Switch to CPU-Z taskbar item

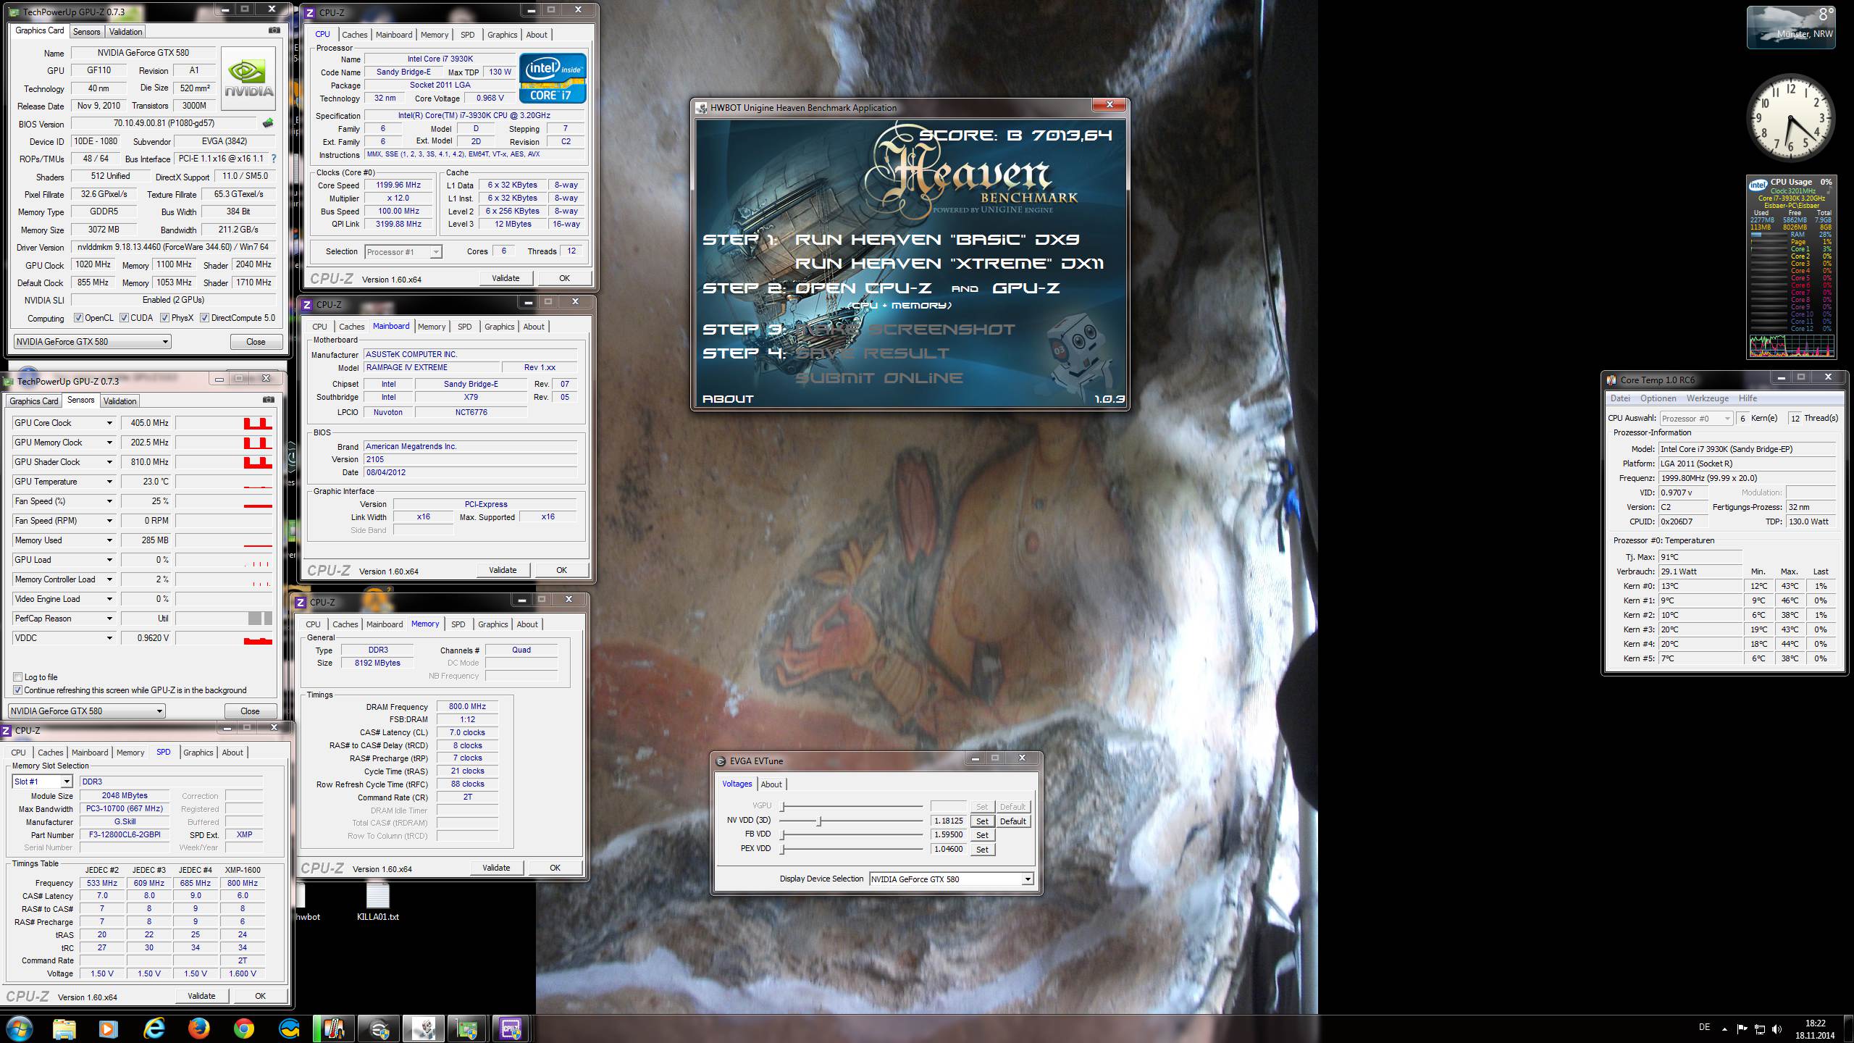pos(512,1029)
